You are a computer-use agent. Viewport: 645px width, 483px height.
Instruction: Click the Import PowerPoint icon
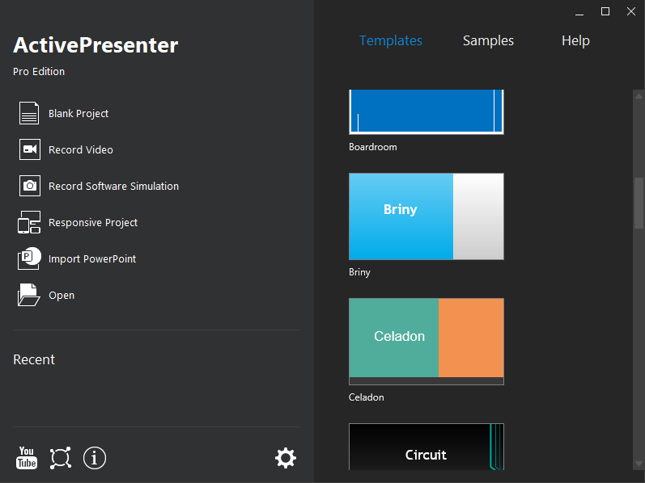pyautogui.click(x=29, y=258)
